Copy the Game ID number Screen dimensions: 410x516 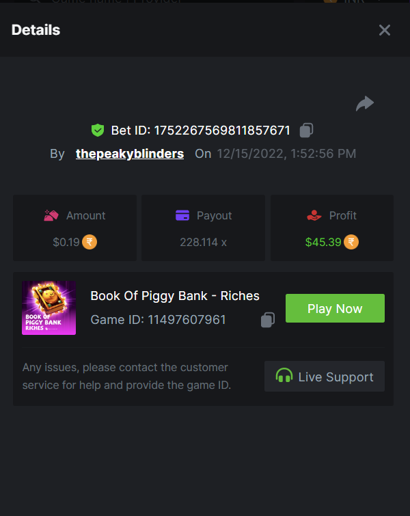[268, 320]
